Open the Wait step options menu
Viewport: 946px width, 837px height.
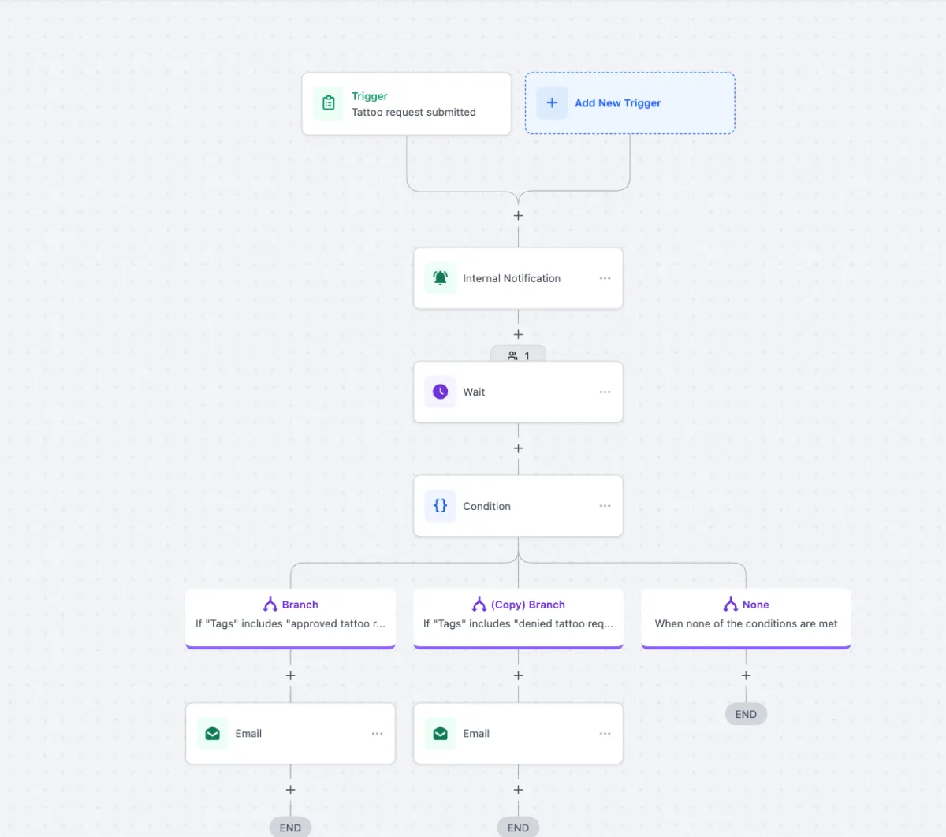pyautogui.click(x=605, y=392)
